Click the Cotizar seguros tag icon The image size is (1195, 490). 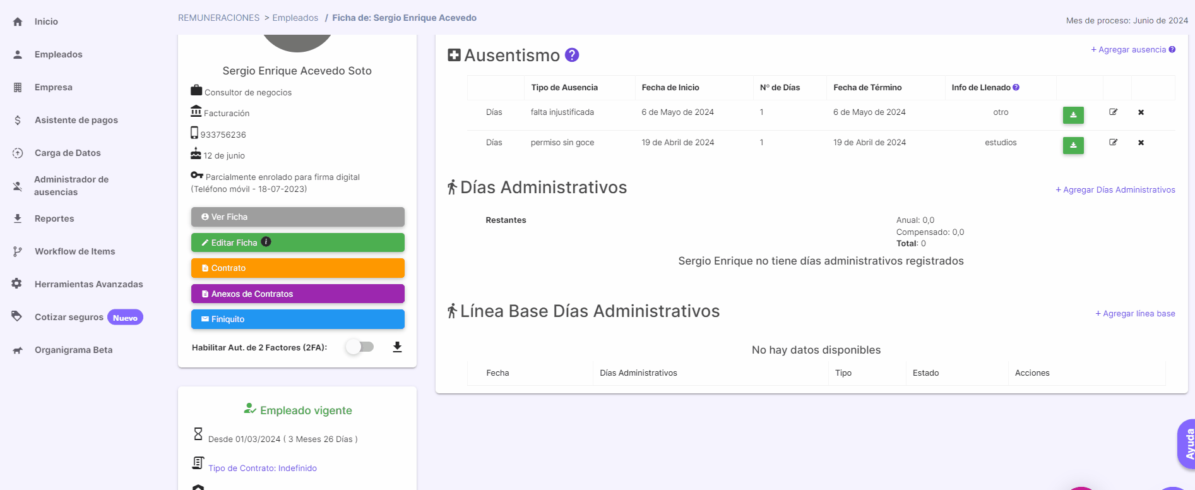(x=17, y=316)
